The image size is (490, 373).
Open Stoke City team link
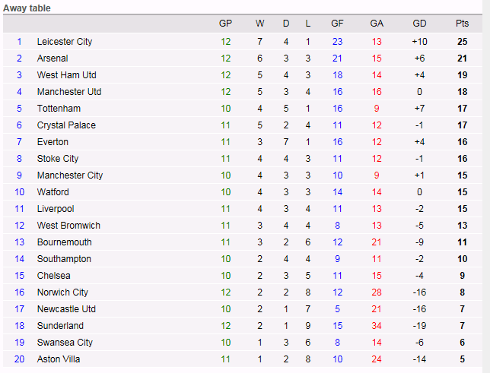[58, 159]
